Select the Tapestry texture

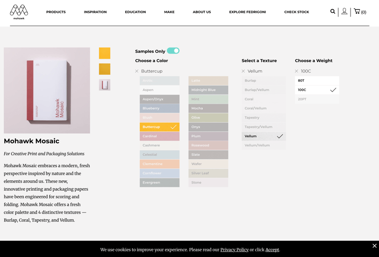click(x=264, y=118)
